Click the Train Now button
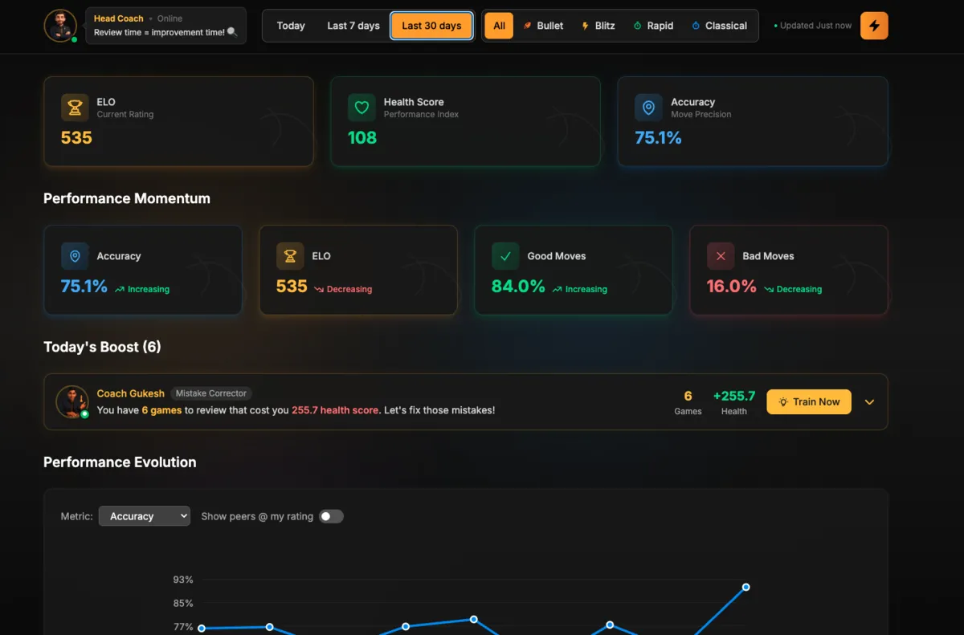964x635 pixels. coord(809,401)
